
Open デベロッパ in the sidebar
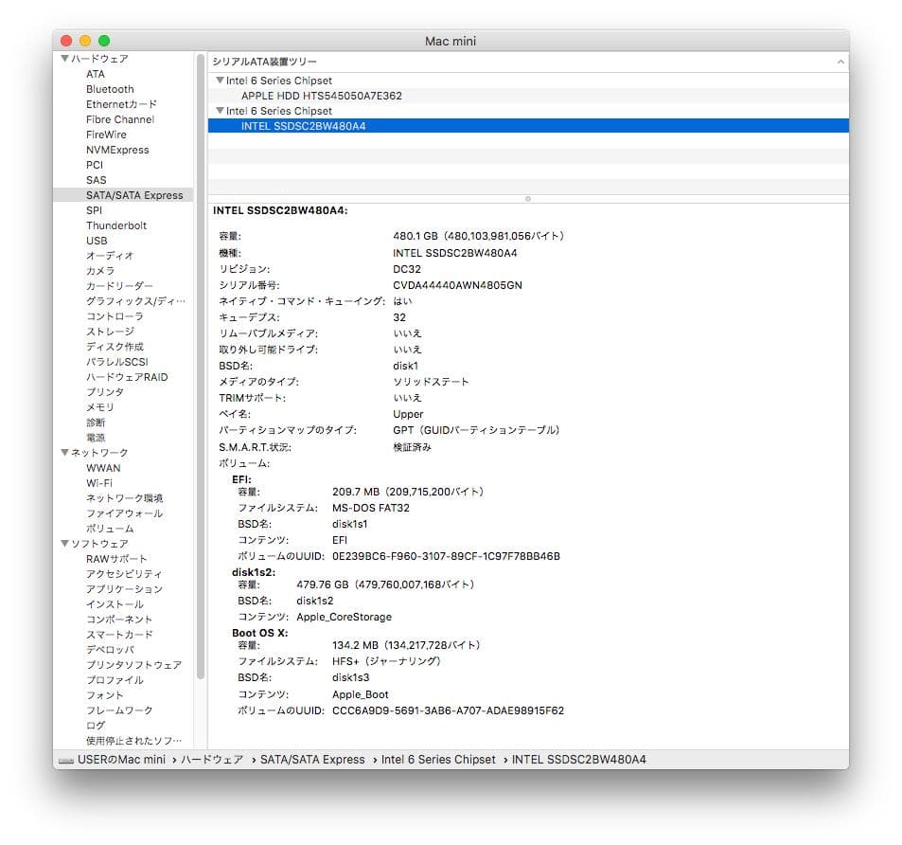coord(110,650)
